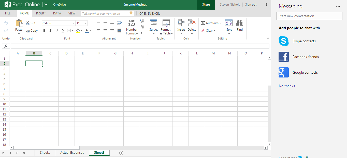This screenshot has height=158, width=347.
Task: Click the Merge cells icon
Action: pos(119,31)
